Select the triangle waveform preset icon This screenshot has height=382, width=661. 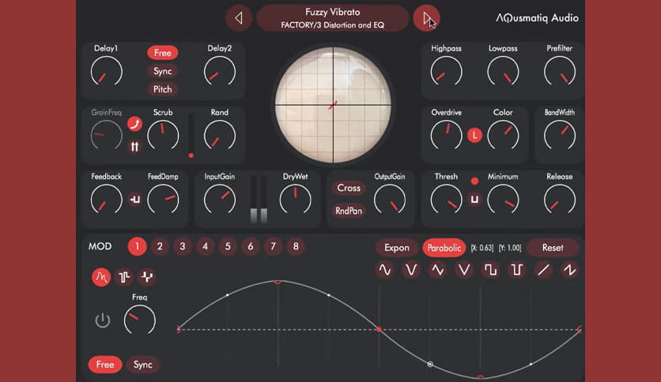point(437,270)
